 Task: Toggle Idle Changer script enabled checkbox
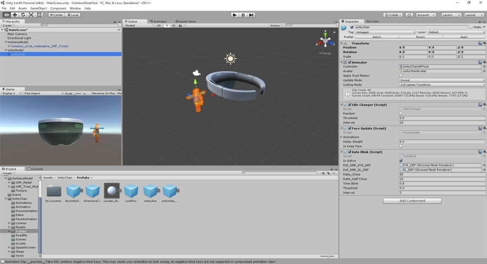pos(350,105)
